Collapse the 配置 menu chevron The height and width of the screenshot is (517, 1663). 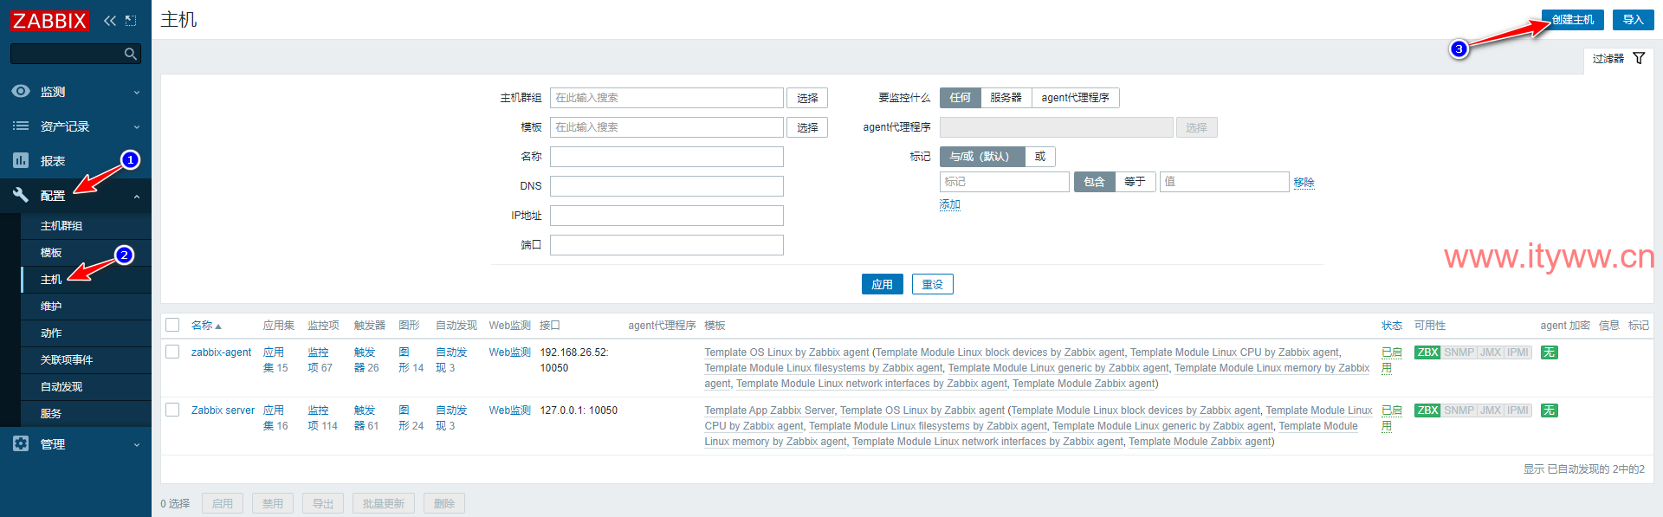pyautogui.click(x=136, y=197)
